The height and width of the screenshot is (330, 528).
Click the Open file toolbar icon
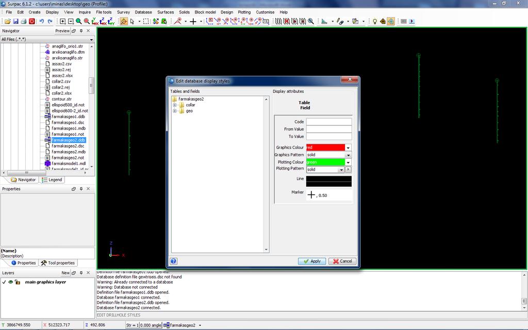coord(7,21)
